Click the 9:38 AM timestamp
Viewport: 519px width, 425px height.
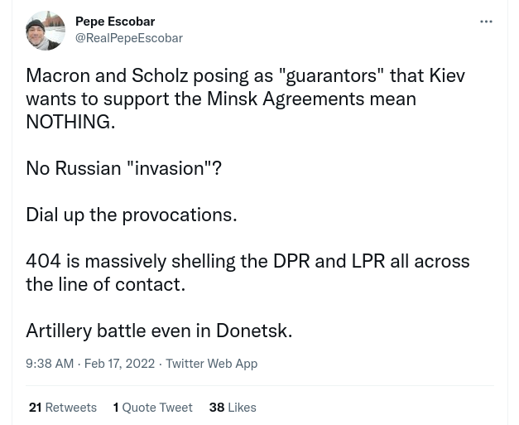pyautogui.click(x=50, y=363)
